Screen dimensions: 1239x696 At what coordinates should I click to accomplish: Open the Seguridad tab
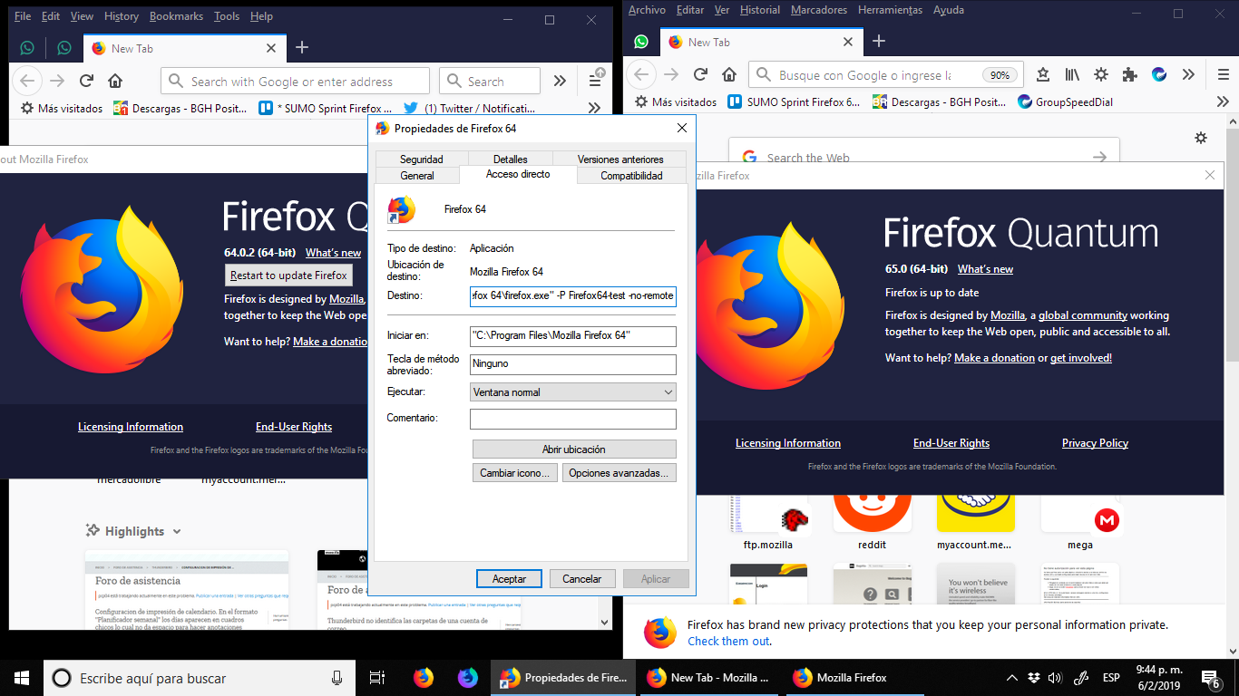tap(422, 159)
